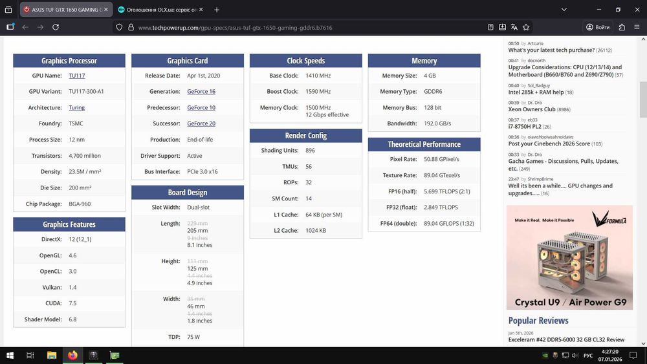
Task: Go forward one page
Action: click(40, 27)
